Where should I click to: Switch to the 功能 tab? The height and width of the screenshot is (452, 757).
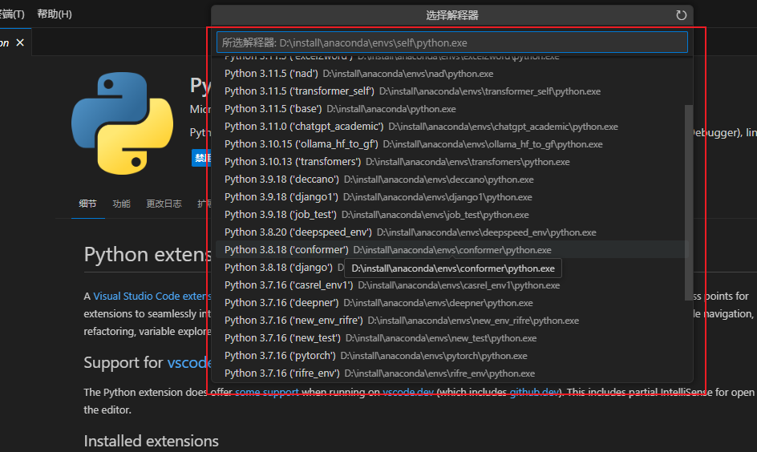(x=121, y=204)
